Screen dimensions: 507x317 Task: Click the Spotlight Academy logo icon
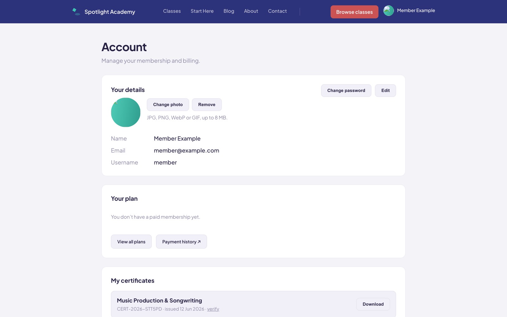[76, 12]
